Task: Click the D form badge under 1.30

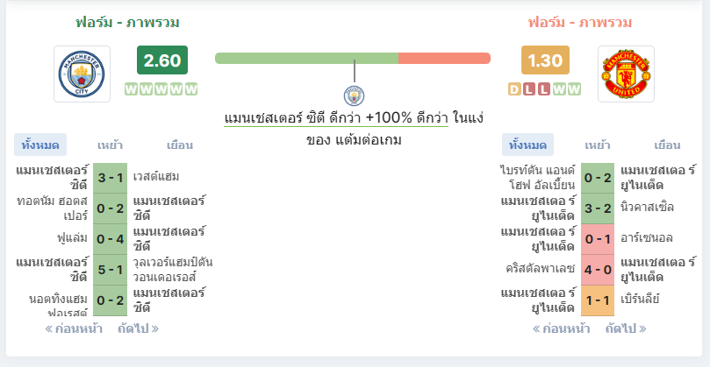Action: [514, 89]
